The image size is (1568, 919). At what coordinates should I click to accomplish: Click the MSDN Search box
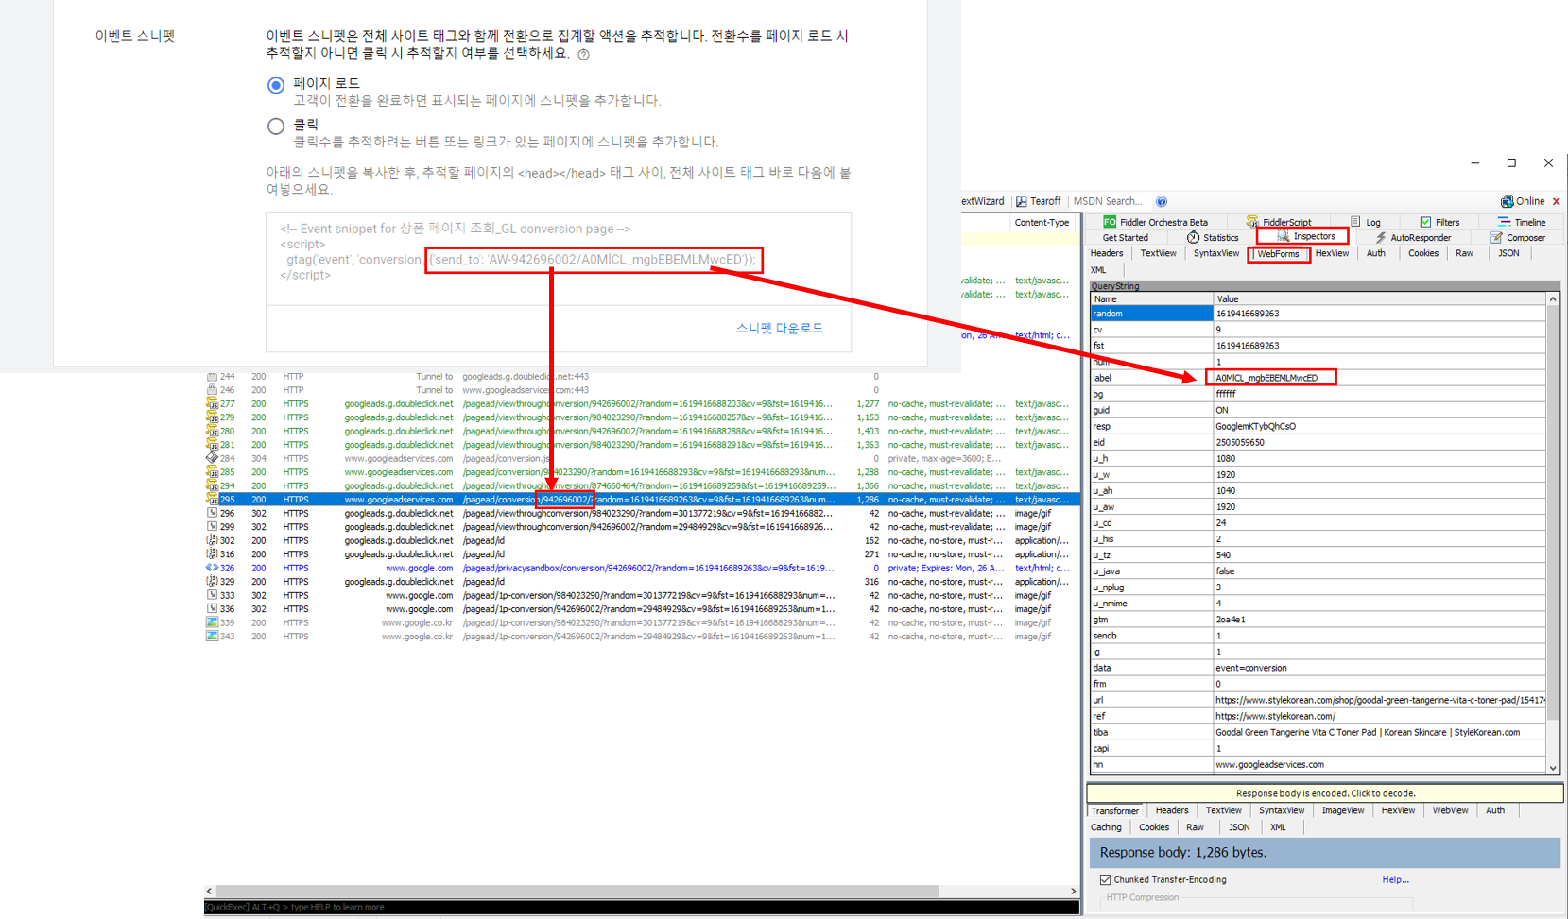[1108, 201]
